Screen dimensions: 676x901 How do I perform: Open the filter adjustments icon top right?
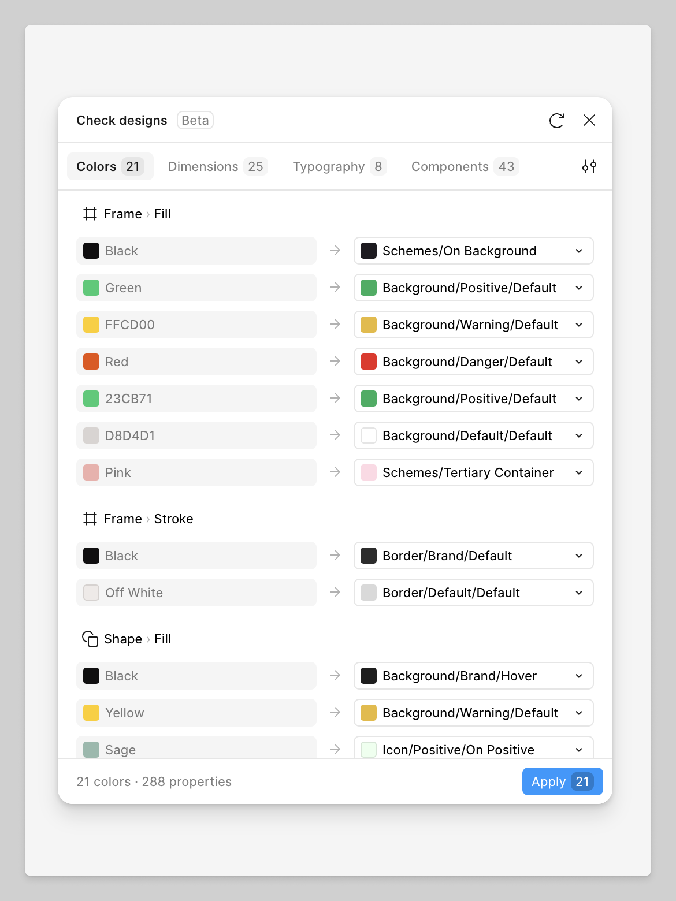(x=589, y=166)
